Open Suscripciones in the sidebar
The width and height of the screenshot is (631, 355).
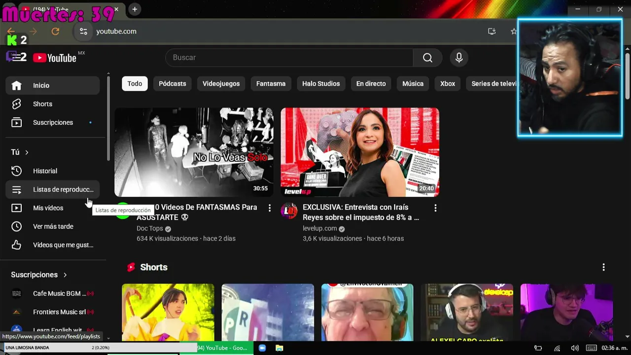tap(53, 122)
